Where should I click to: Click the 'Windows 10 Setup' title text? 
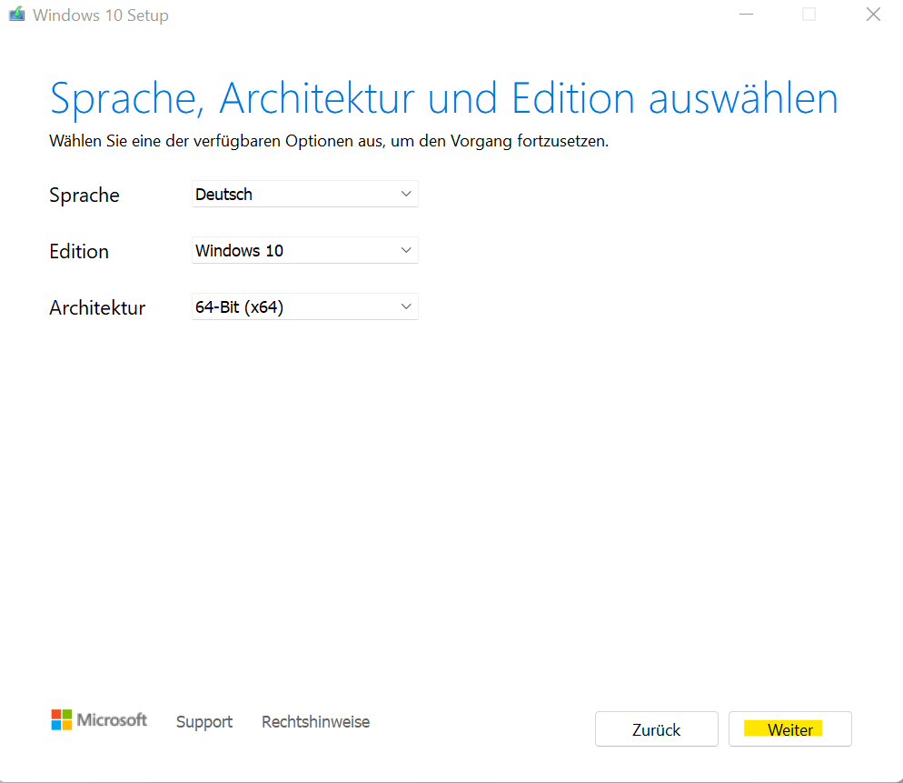pos(101,15)
